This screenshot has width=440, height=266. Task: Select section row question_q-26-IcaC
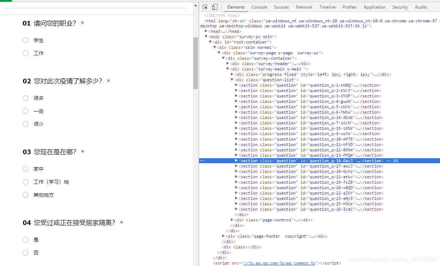pyautogui.click(x=311, y=209)
